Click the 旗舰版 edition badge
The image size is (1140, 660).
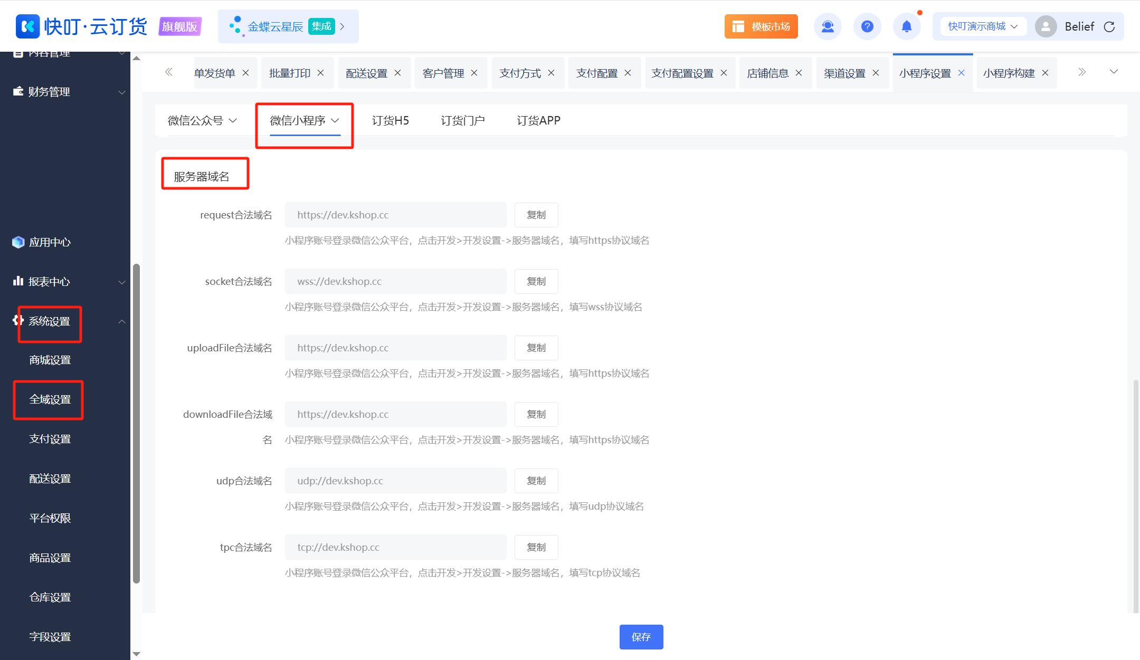coord(180,26)
